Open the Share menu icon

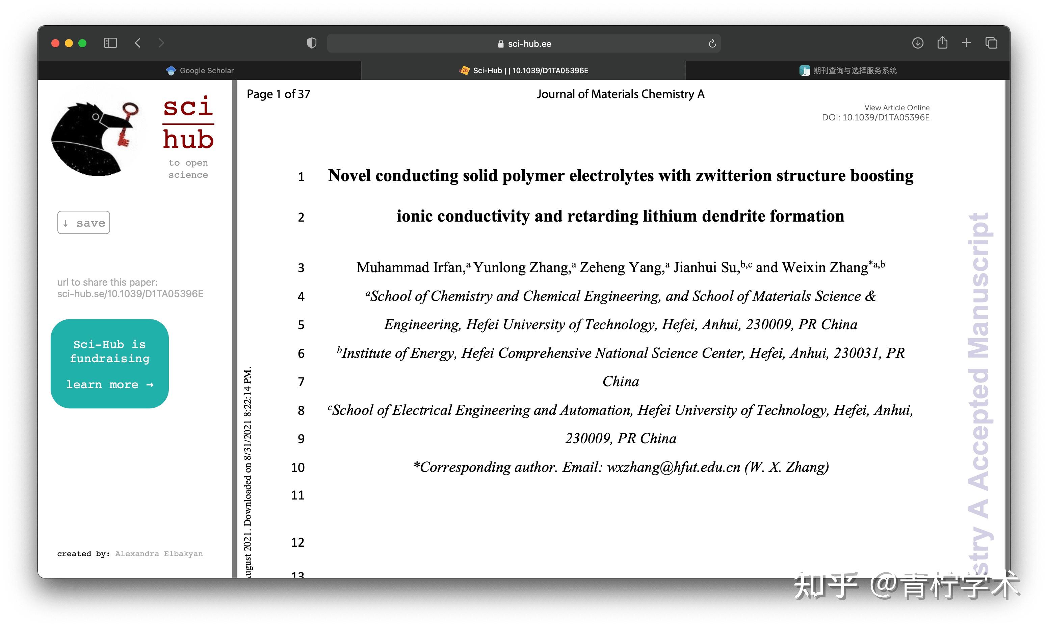tap(942, 43)
